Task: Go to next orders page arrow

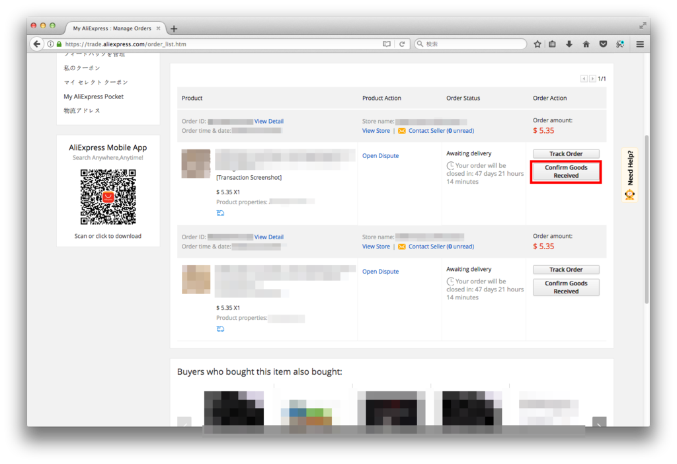Action: tap(592, 79)
